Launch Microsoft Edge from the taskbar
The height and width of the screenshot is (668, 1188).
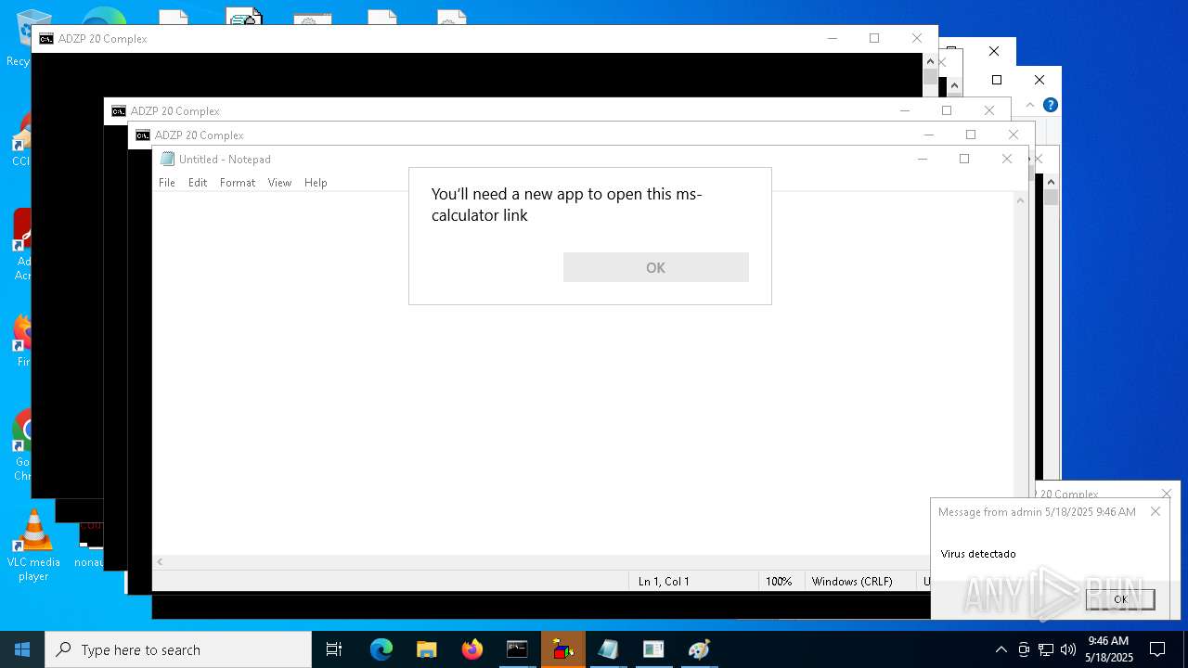381,649
